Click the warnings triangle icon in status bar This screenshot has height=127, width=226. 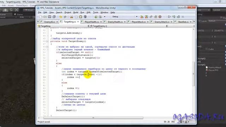[x=186, y=122]
